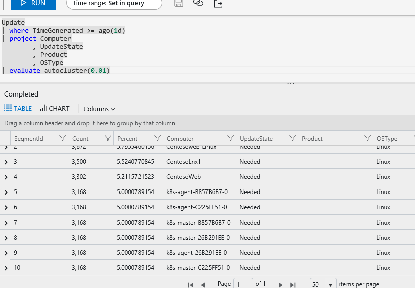This screenshot has height=288, width=415.
Task: Sort by Count column header
Action: (80, 138)
